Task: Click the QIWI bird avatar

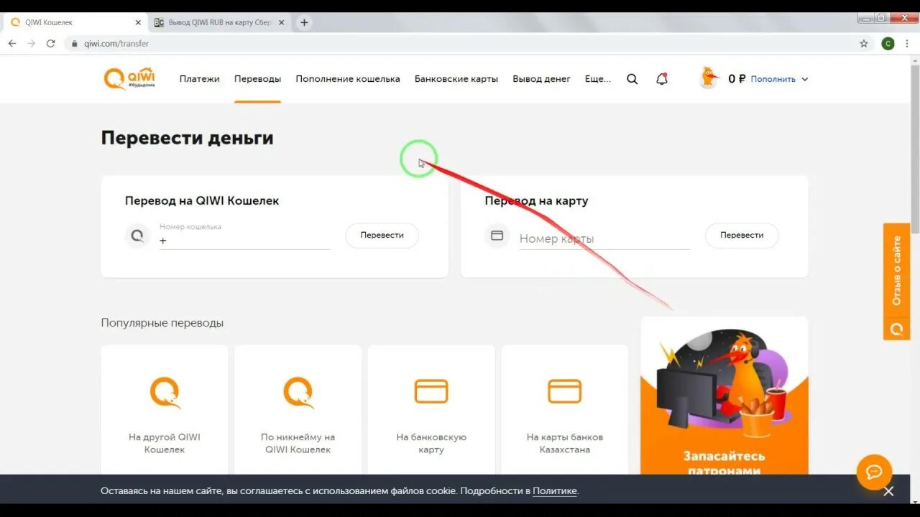Action: pyautogui.click(x=709, y=78)
